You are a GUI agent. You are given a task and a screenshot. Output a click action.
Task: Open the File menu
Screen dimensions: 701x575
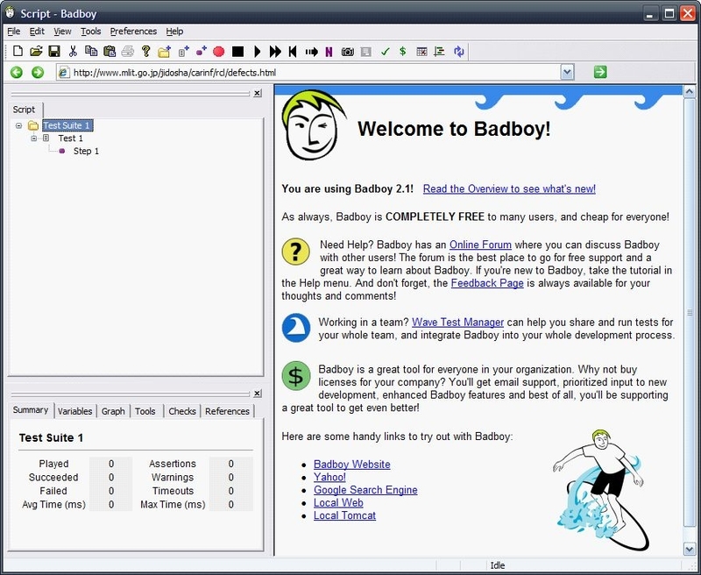click(x=14, y=32)
